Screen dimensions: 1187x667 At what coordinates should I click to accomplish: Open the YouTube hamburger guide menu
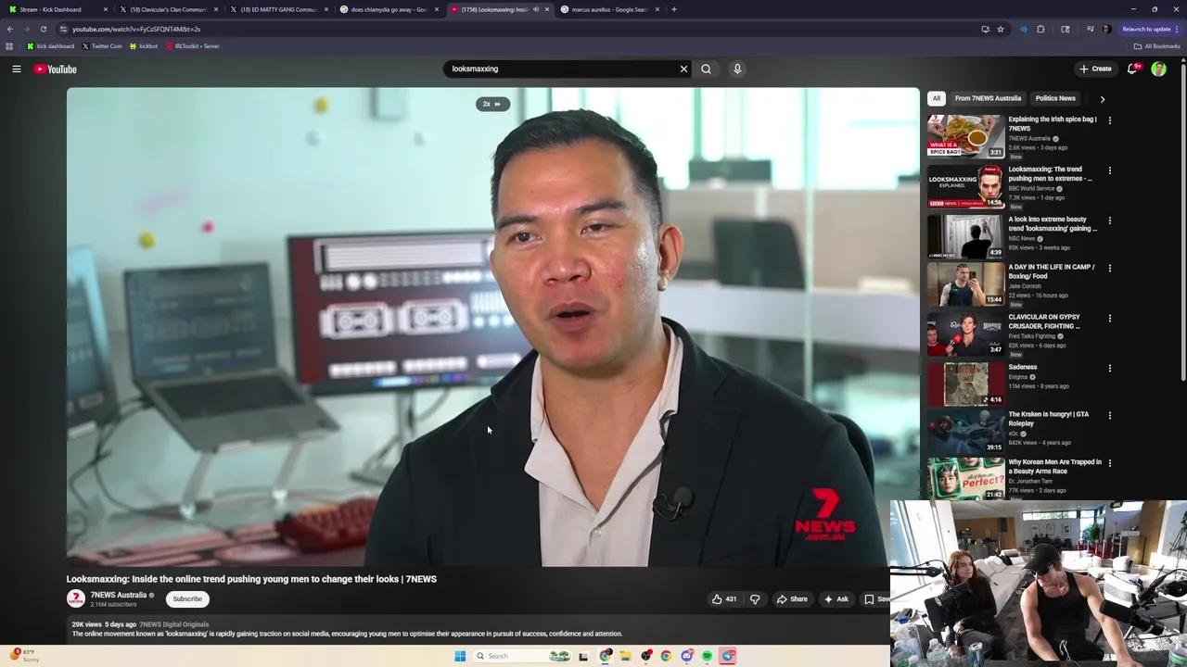tap(17, 69)
